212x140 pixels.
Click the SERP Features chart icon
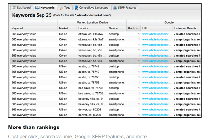pyautogui.click(x=115, y=8)
